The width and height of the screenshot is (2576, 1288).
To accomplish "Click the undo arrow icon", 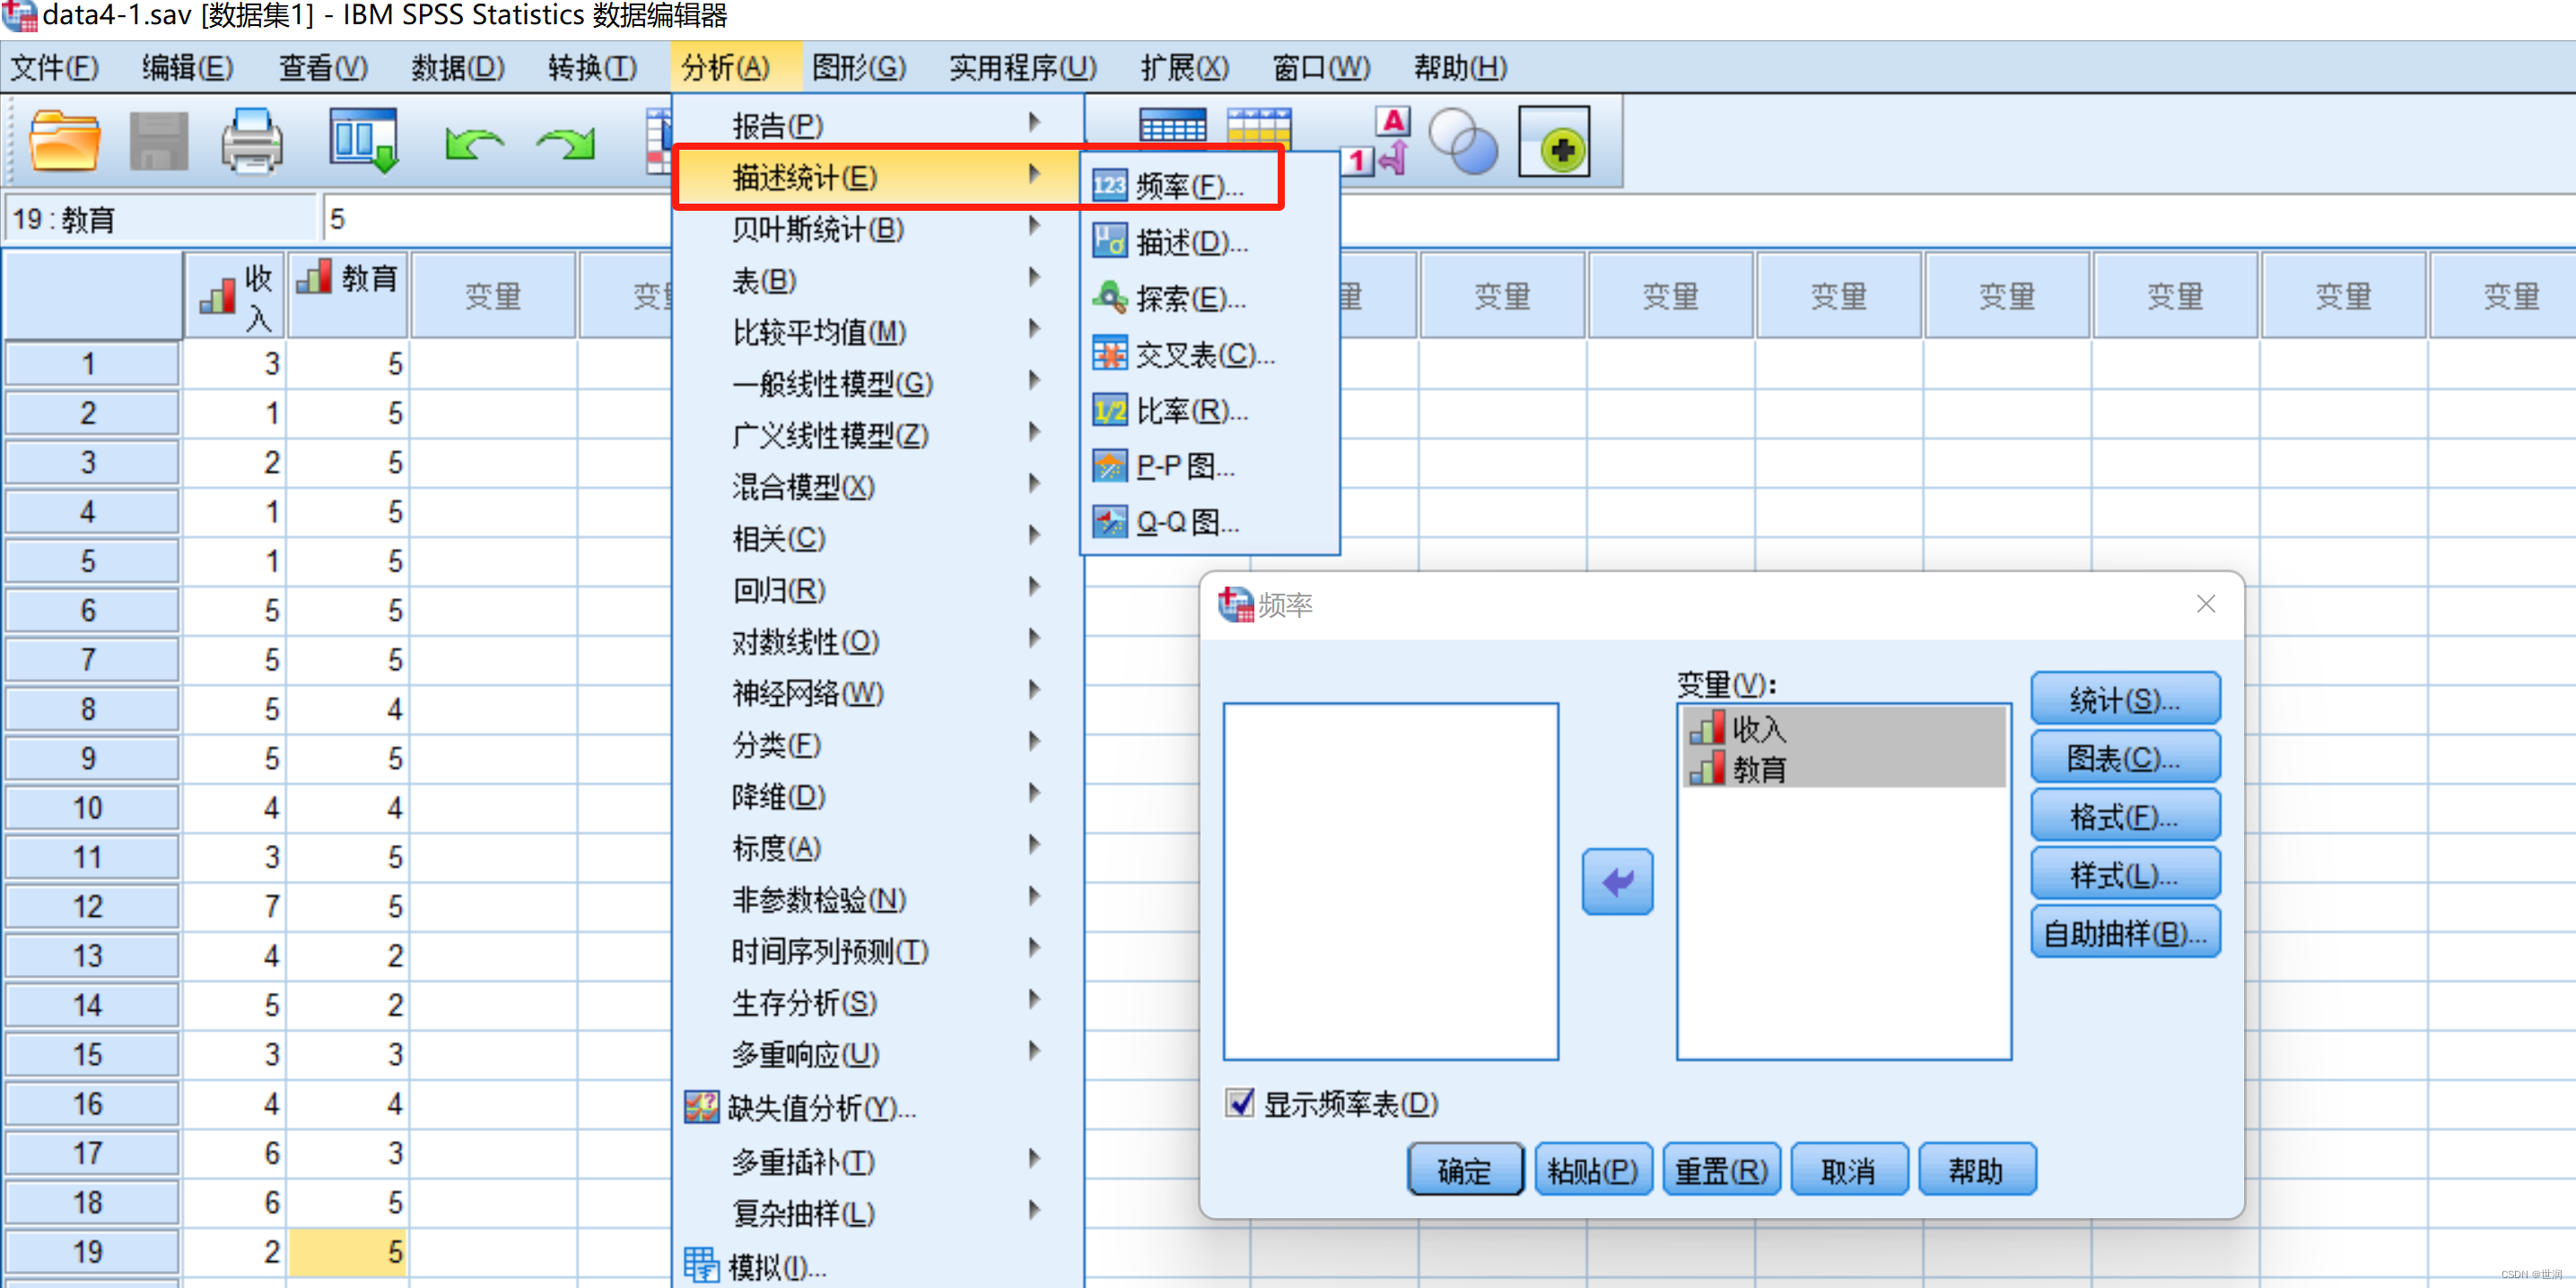I will pos(473,144).
